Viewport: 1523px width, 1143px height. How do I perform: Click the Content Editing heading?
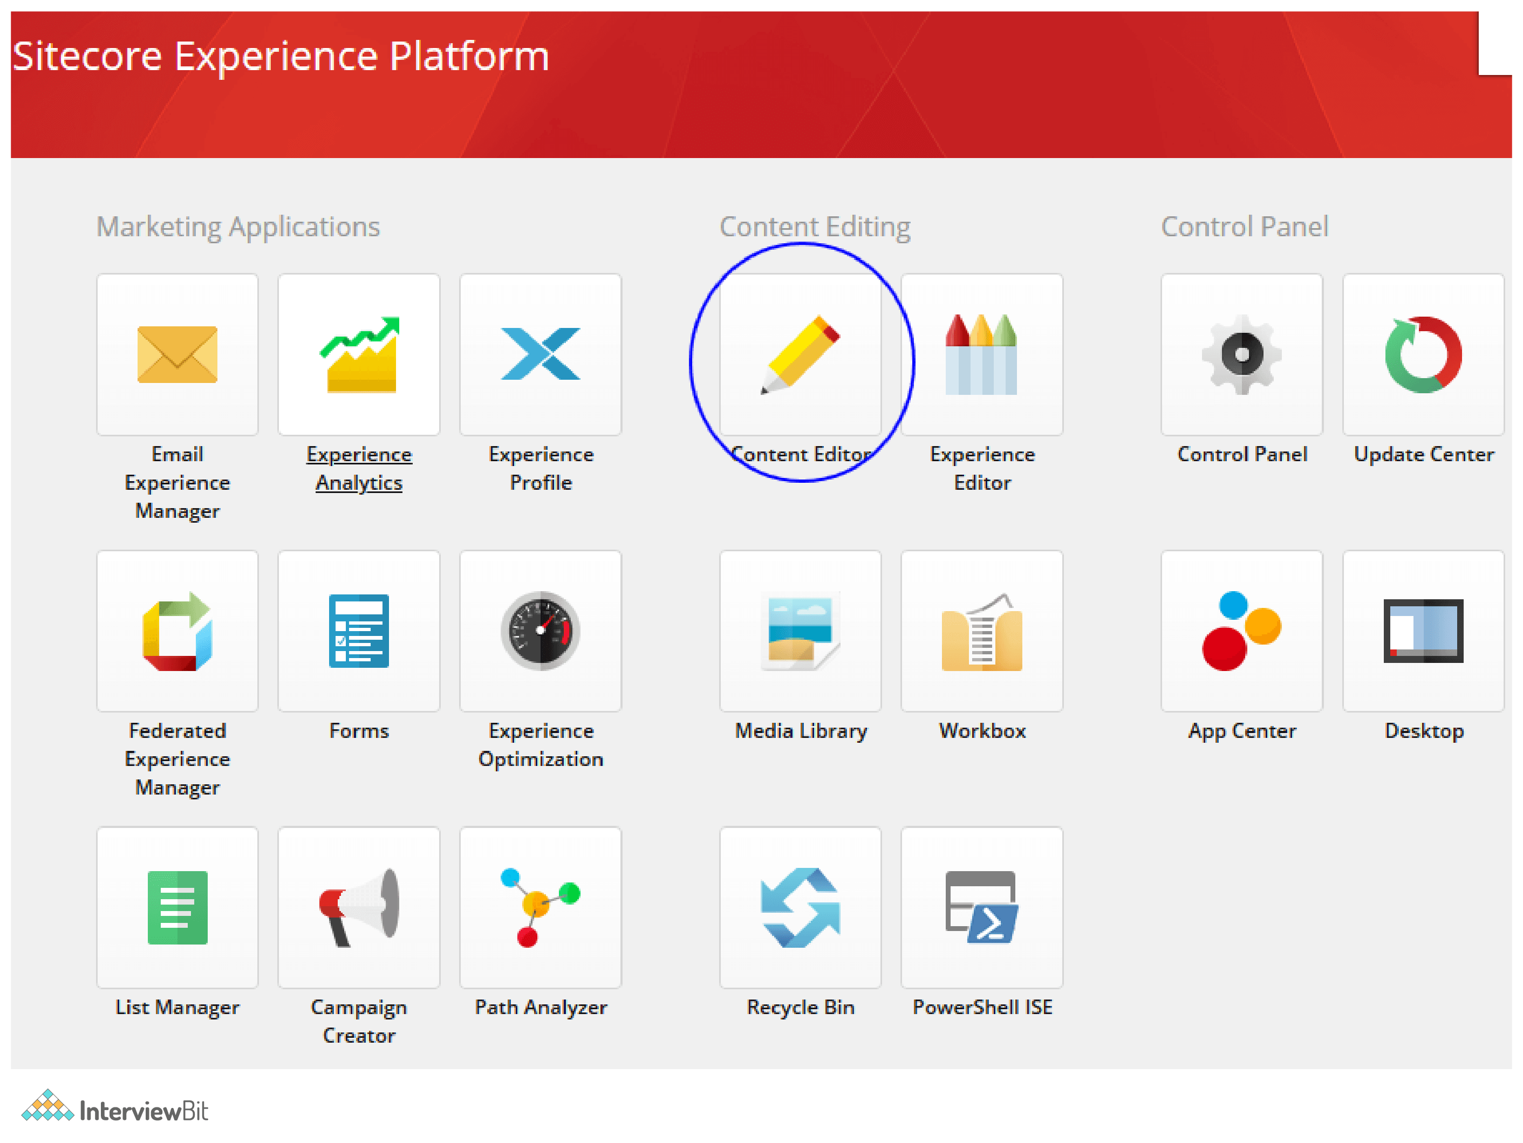(x=815, y=227)
